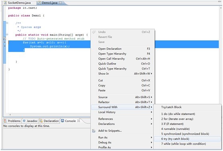Image resolution: width=223 pixels, height=151 pixels.
Task: Open the Surround With submenu
Action: 123,107
